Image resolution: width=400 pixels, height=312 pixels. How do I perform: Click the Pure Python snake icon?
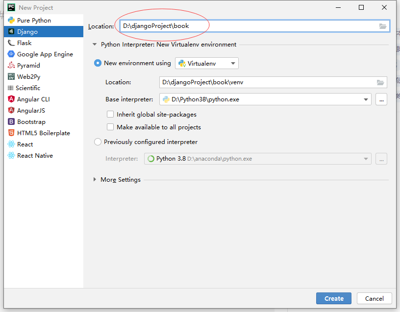pyautogui.click(x=11, y=20)
